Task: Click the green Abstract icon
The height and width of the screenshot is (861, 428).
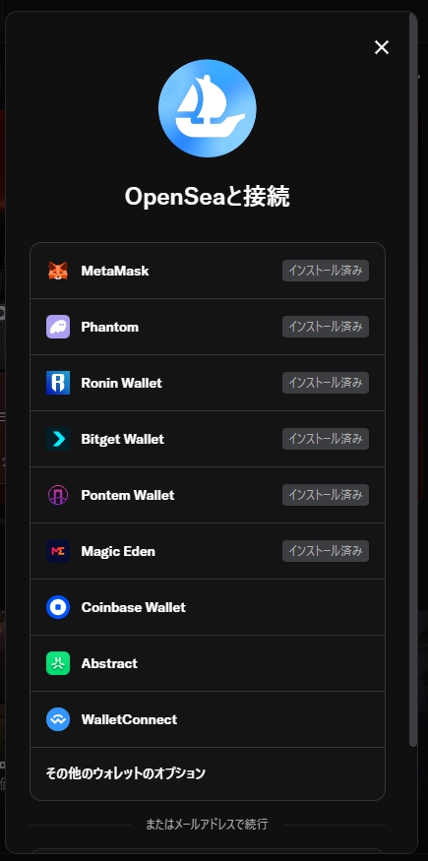Action: (x=58, y=663)
